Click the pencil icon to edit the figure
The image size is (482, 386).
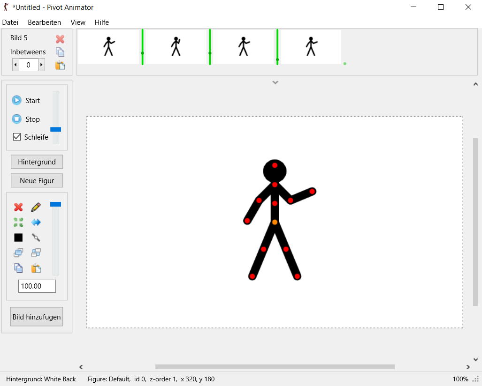36,207
